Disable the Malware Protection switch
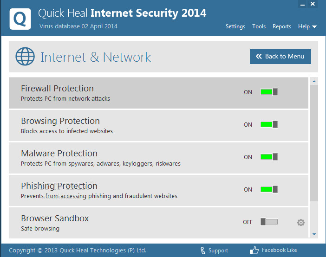 pyautogui.click(x=269, y=157)
